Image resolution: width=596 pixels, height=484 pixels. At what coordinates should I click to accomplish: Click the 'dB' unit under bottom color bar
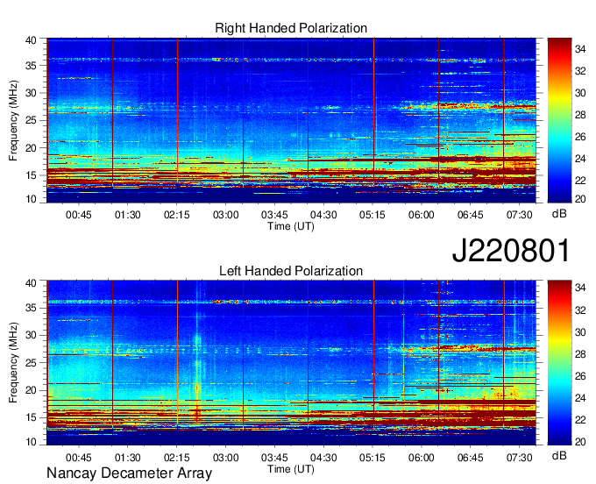pyautogui.click(x=559, y=456)
